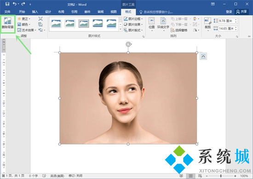Switch to the 引用 References tab
Screen dimensions: 253x179
(x=74, y=12)
